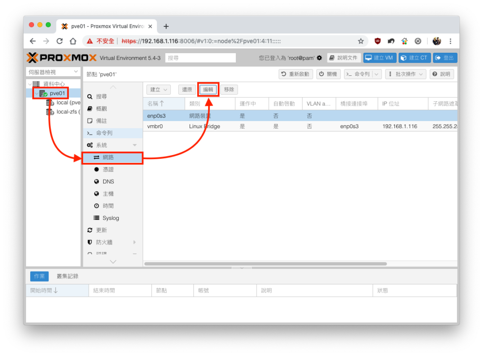Click the 移除 remove button
The image size is (483, 356).
tap(229, 90)
